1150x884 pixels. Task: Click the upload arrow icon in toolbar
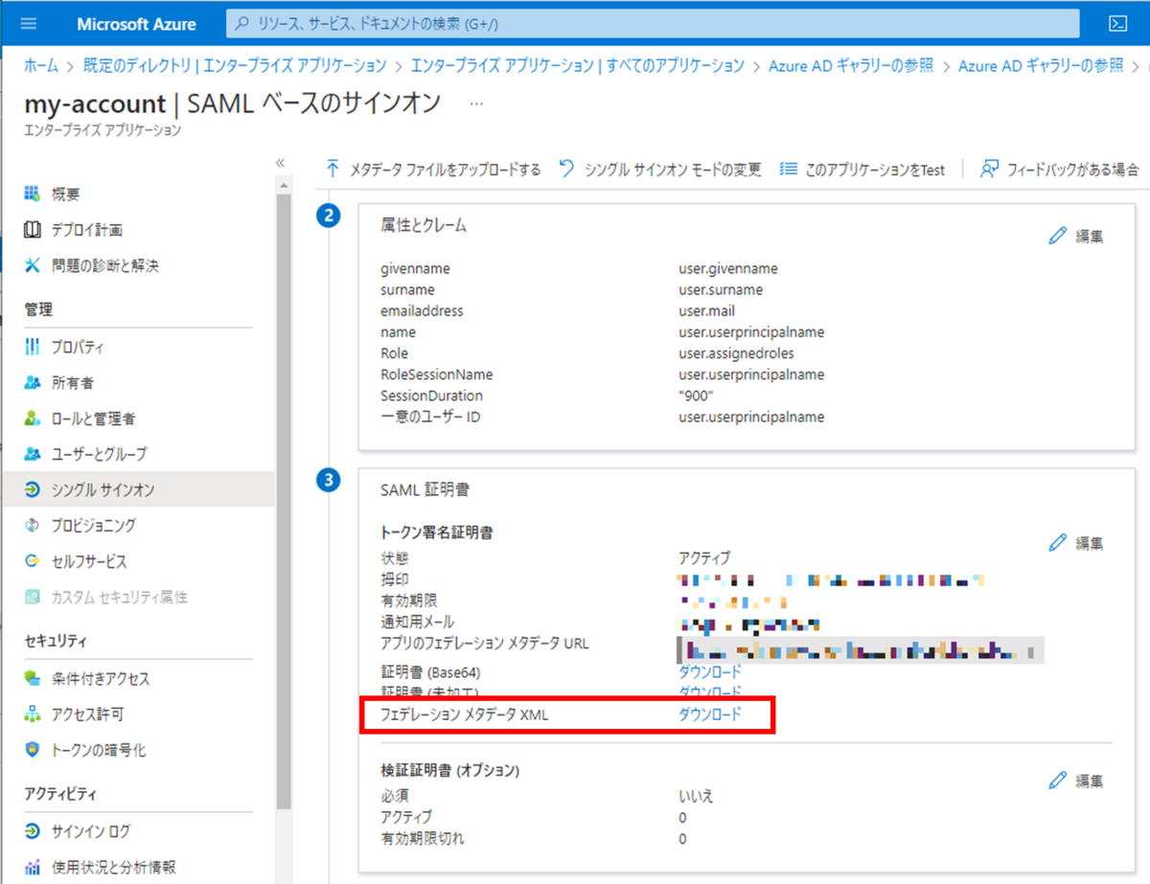pyautogui.click(x=333, y=170)
